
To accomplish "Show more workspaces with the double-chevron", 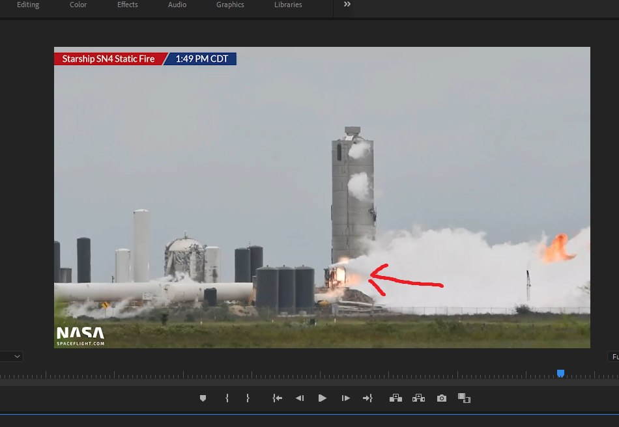I will point(347,5).
